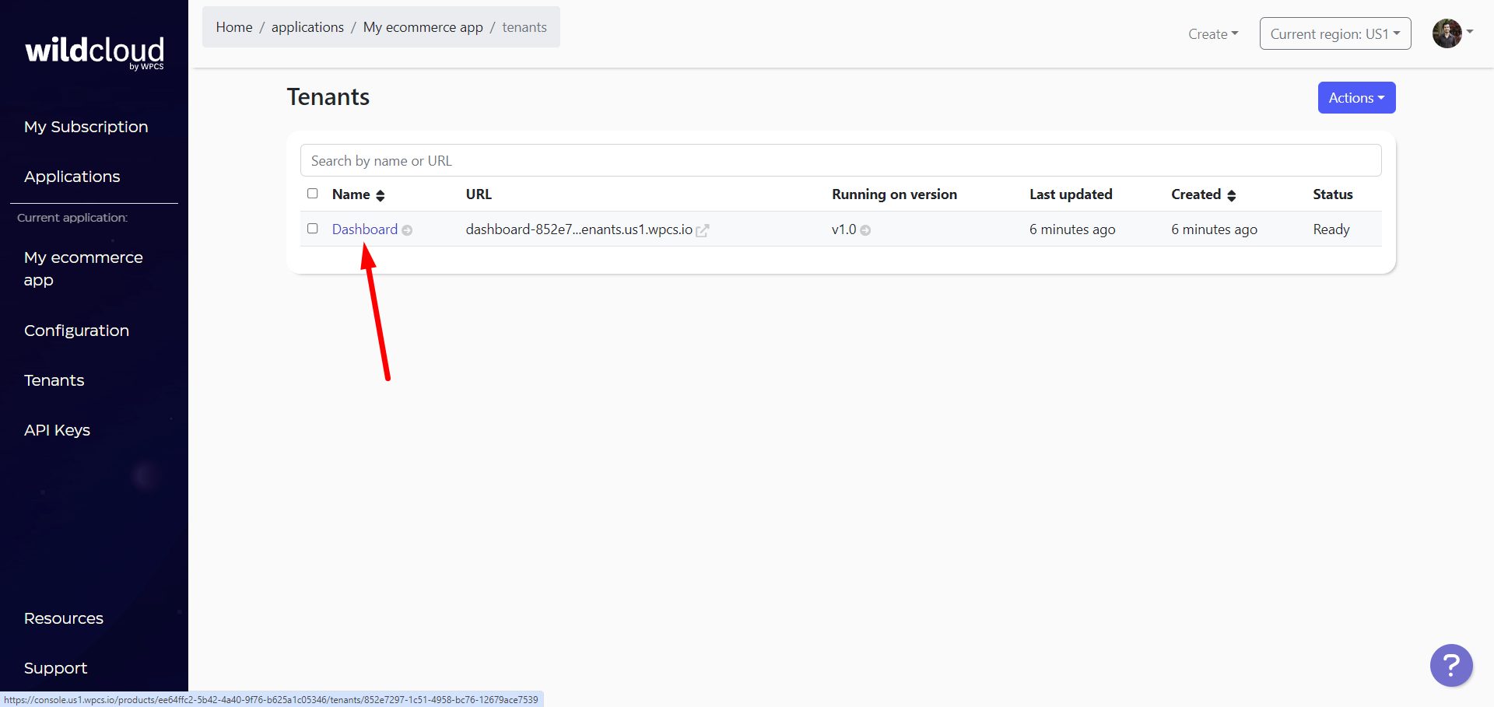Click the tenants breadcrumb item

524,27
